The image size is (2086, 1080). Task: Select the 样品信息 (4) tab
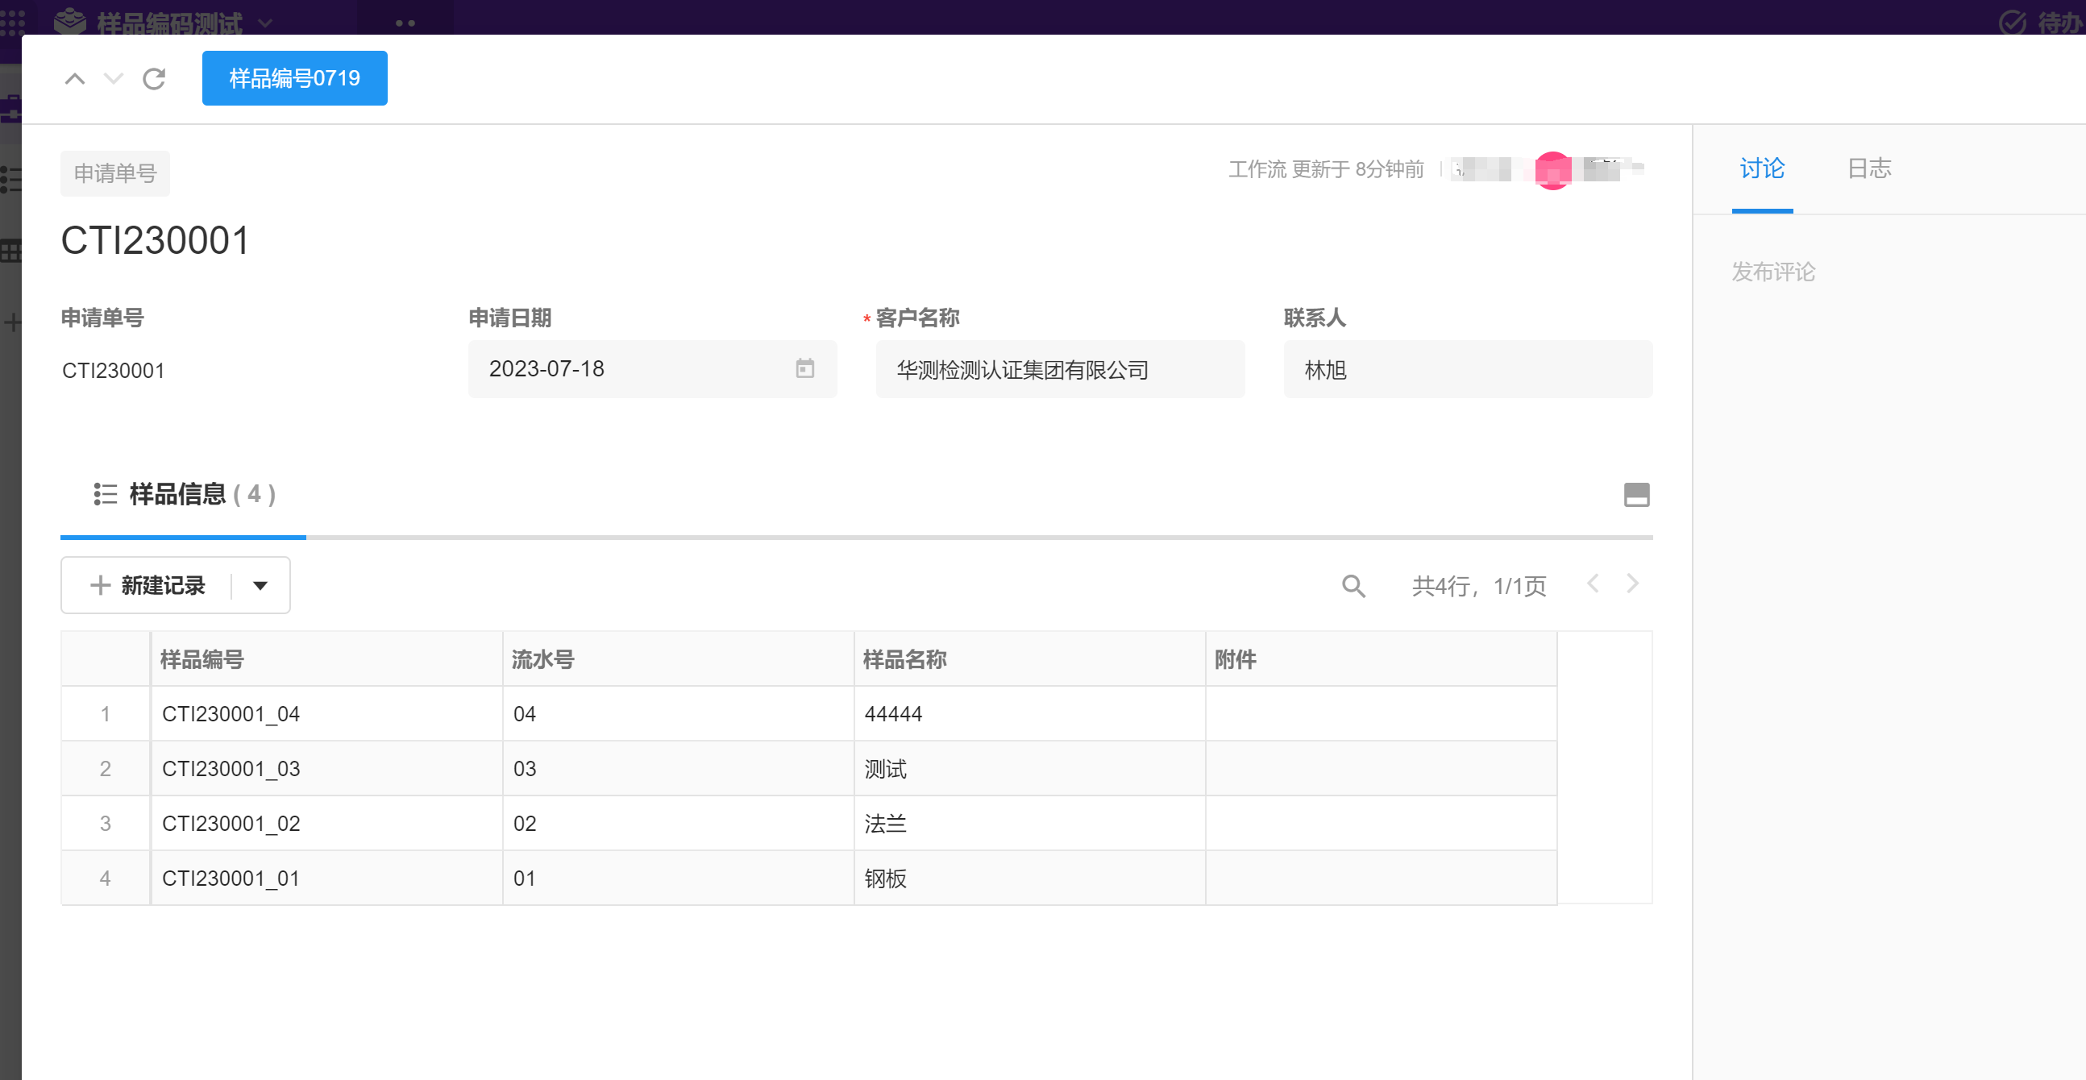[185, 494]
